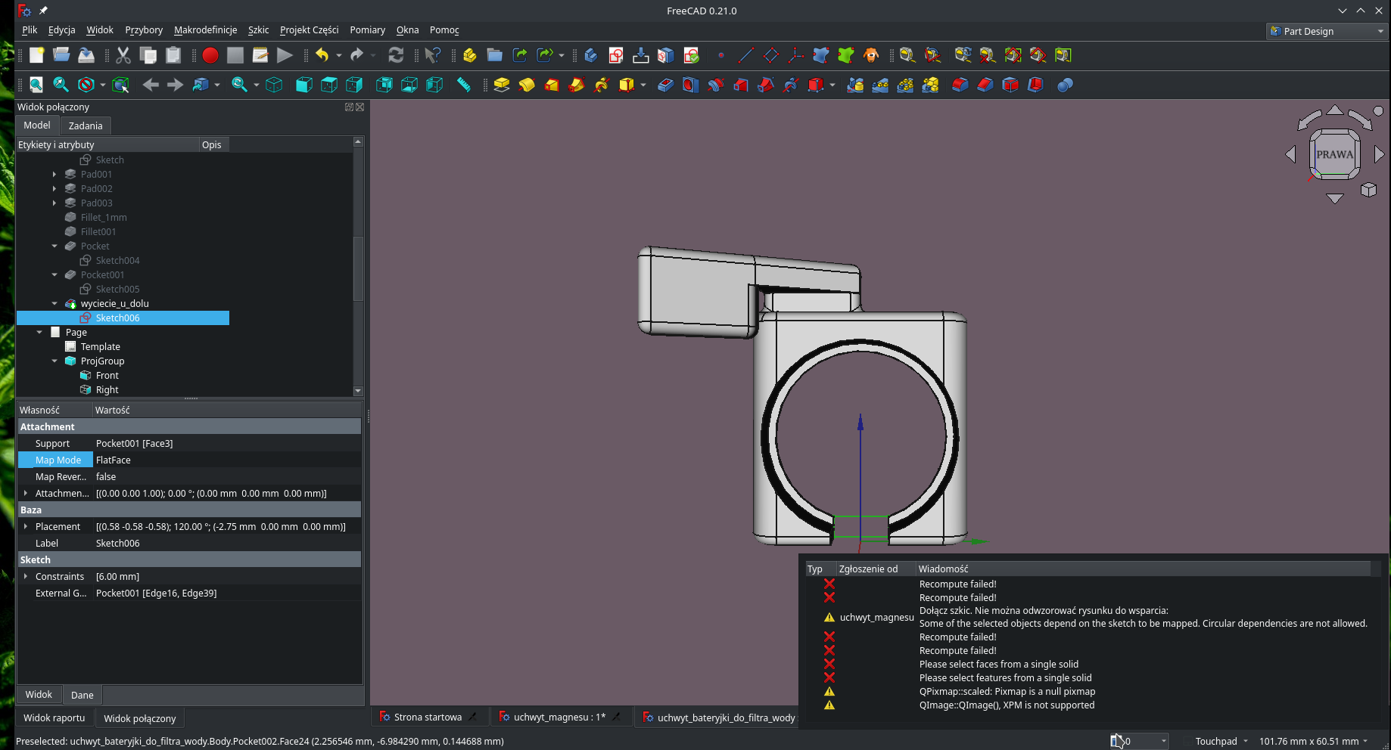Open the Part Design workbench selector

pos(1326,31)
